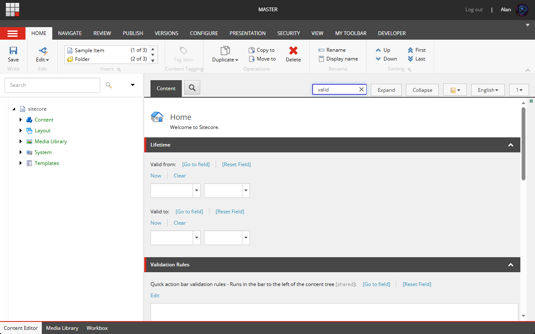Switch to the NAVIGATE ribbon tab

[70, 33]
